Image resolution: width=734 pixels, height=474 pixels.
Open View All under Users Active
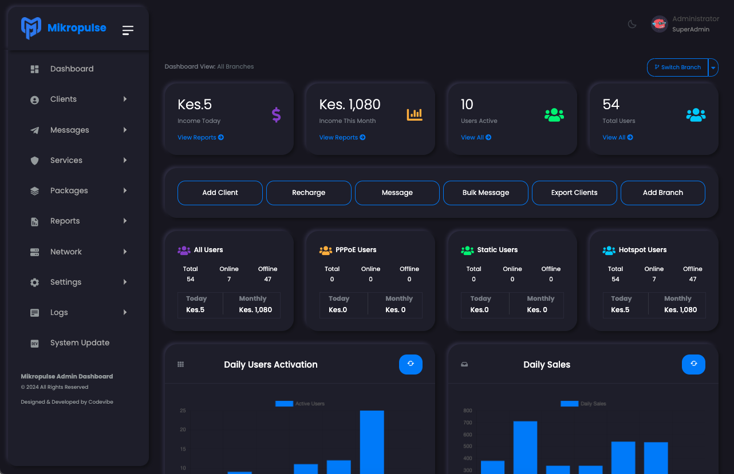click(476, 137)
